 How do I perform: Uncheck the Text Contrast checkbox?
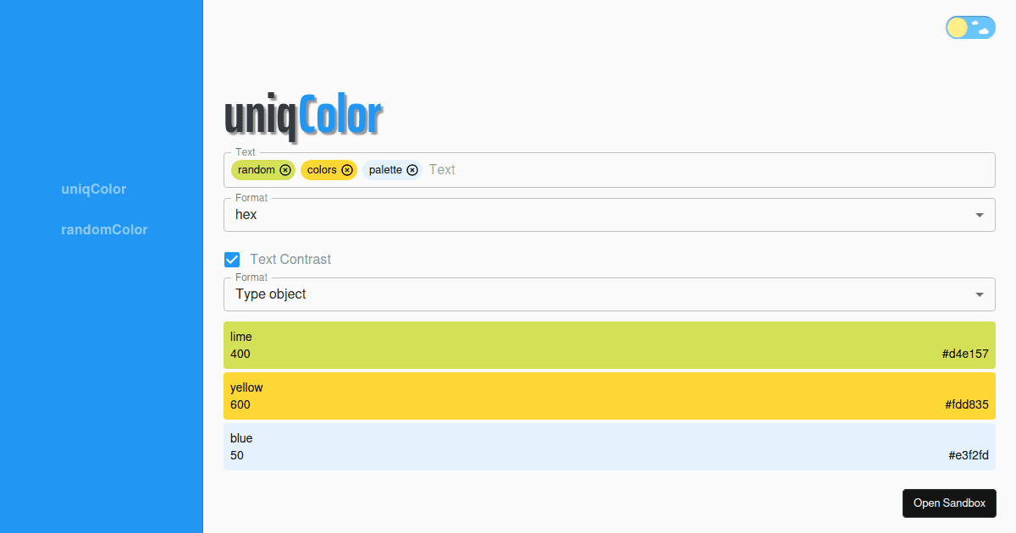232,259
